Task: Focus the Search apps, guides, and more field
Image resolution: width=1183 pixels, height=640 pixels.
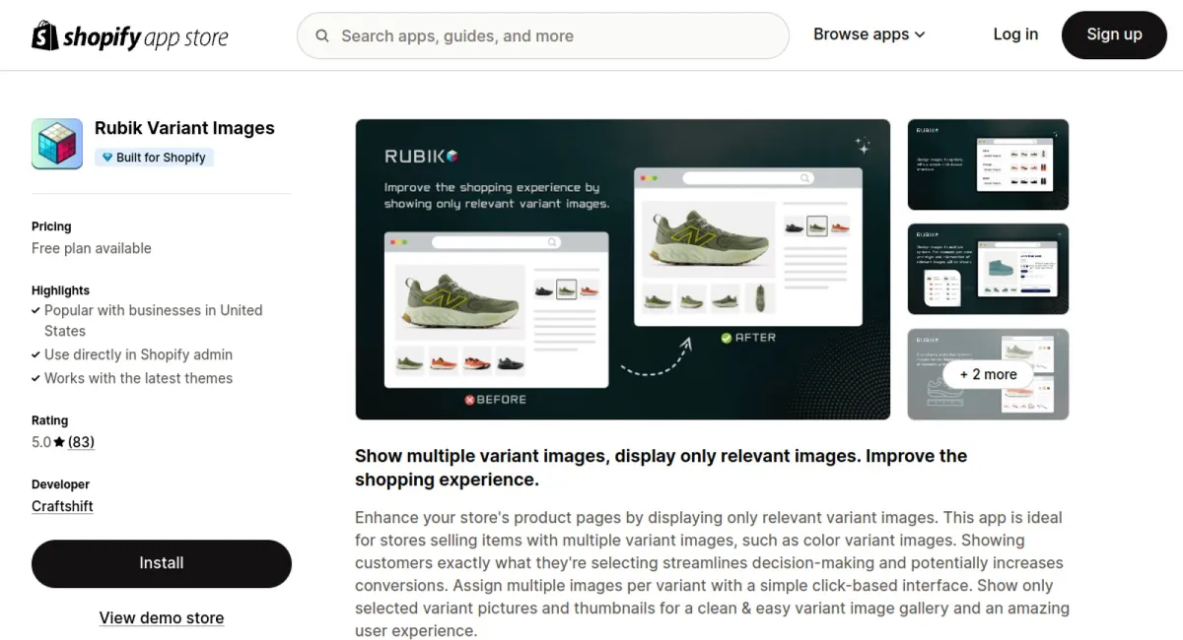Action: point(543,35)
